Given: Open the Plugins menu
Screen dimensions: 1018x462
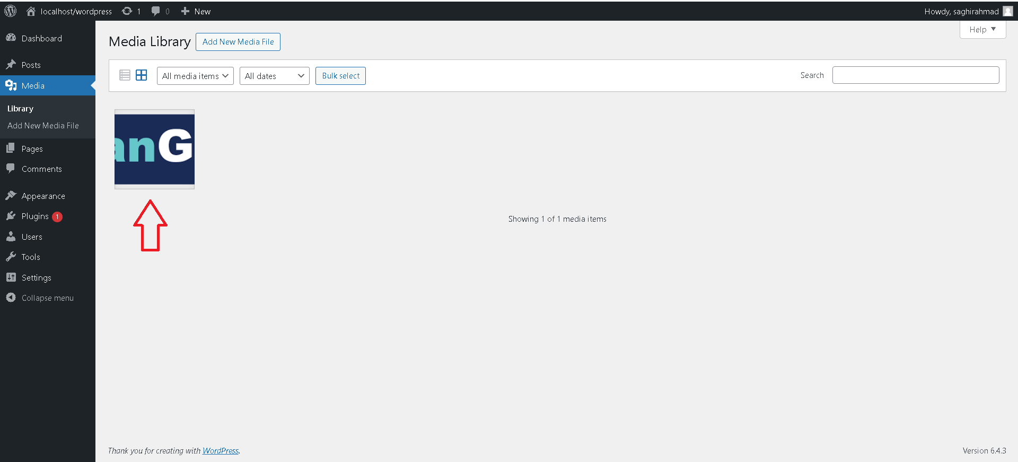Looking at the screenshot, I should click(x=35, y=216).
